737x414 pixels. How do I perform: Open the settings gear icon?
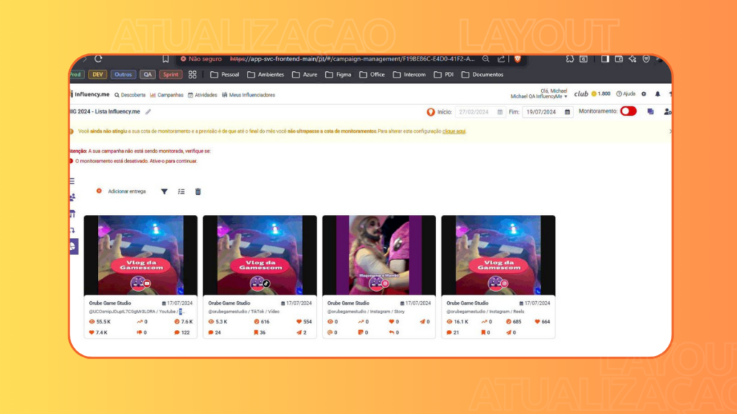(644, 94)
